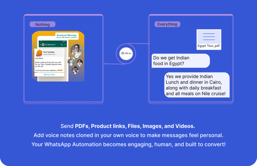Click the back arrow in the chat header
This screenshot has height=166, width=257.
point(41,45)
